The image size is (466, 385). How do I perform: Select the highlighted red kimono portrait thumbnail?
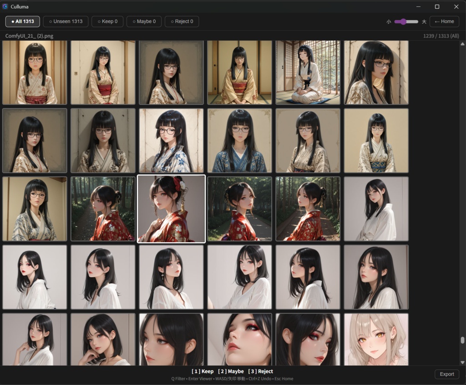point(171,209)
